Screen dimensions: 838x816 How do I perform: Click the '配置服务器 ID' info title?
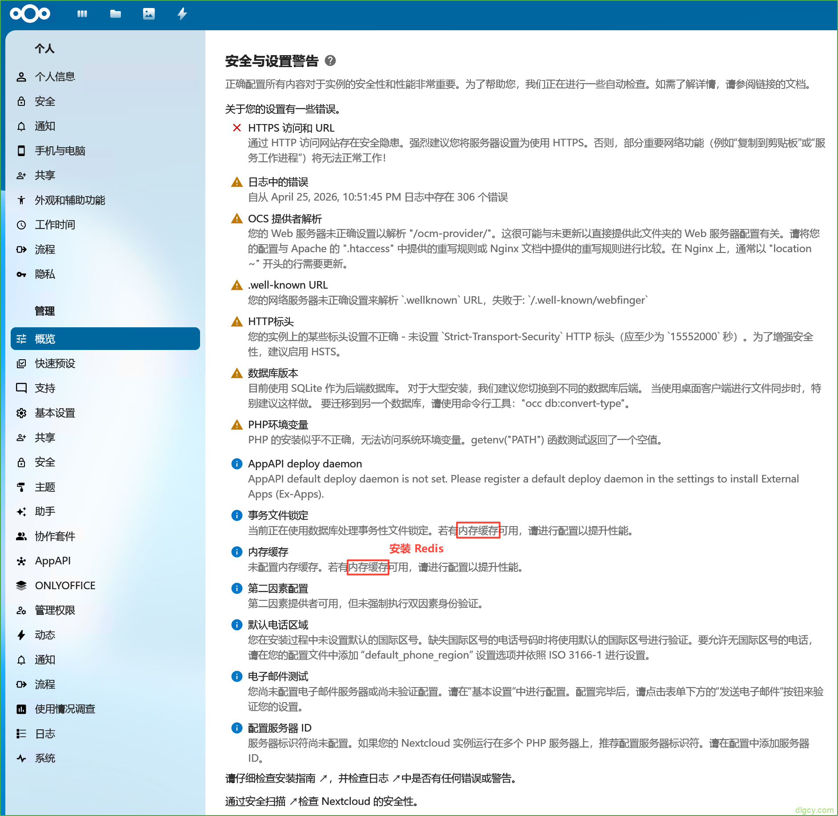(280, 728)
